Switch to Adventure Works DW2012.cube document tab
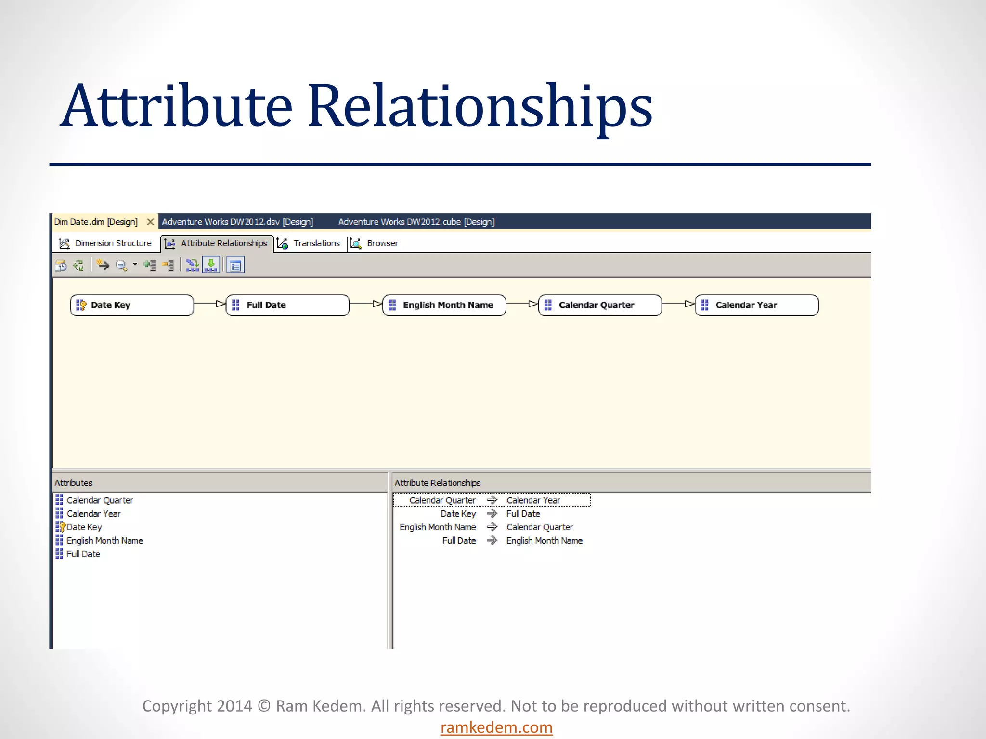 pos(416,222)
